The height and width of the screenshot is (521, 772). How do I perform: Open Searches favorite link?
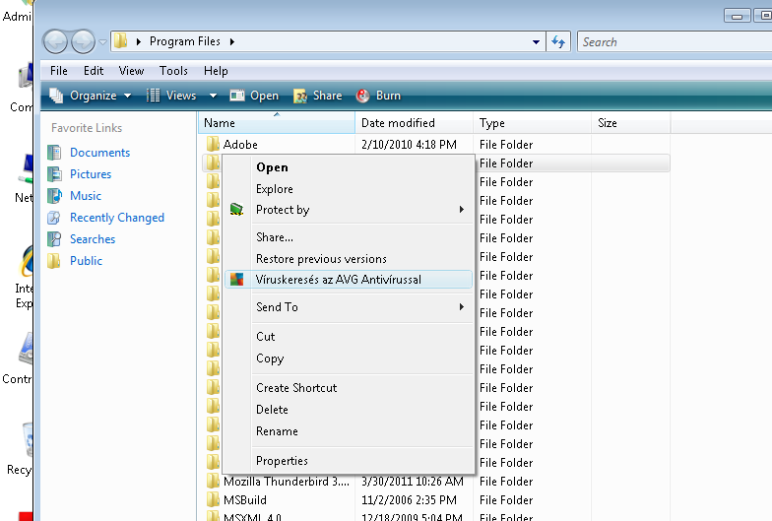[x=93, y=239]
